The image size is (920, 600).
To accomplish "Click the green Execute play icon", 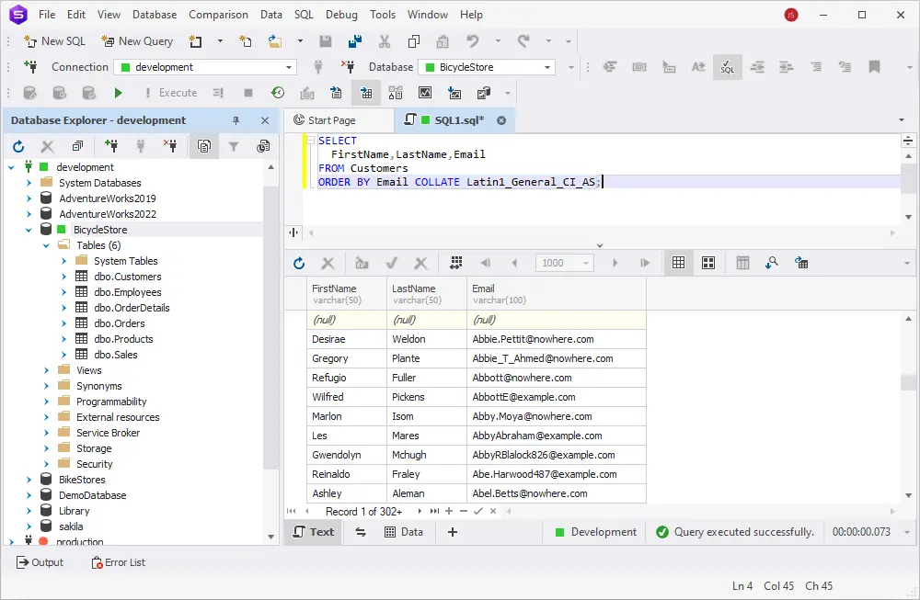I will 118,93.
